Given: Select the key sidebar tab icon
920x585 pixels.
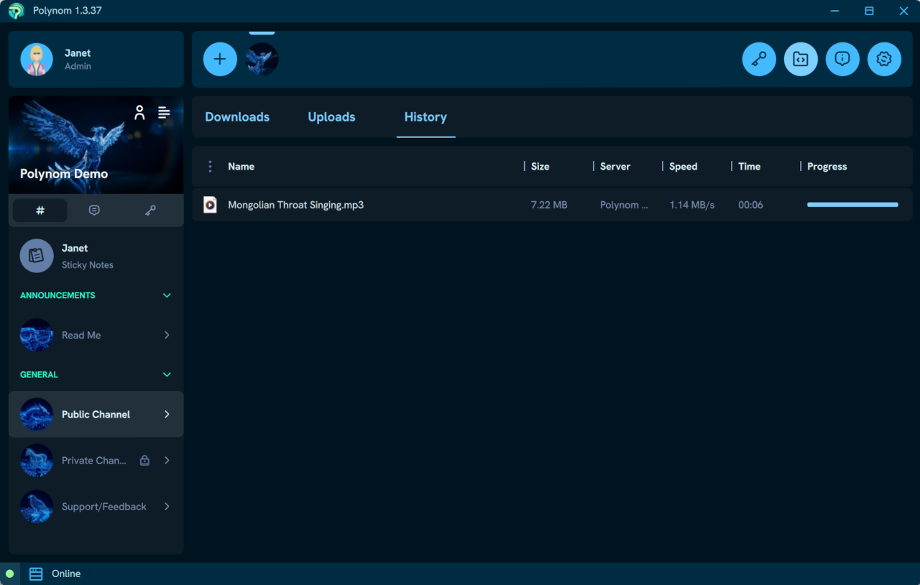Looking at the screenshot, I should 150,210.
